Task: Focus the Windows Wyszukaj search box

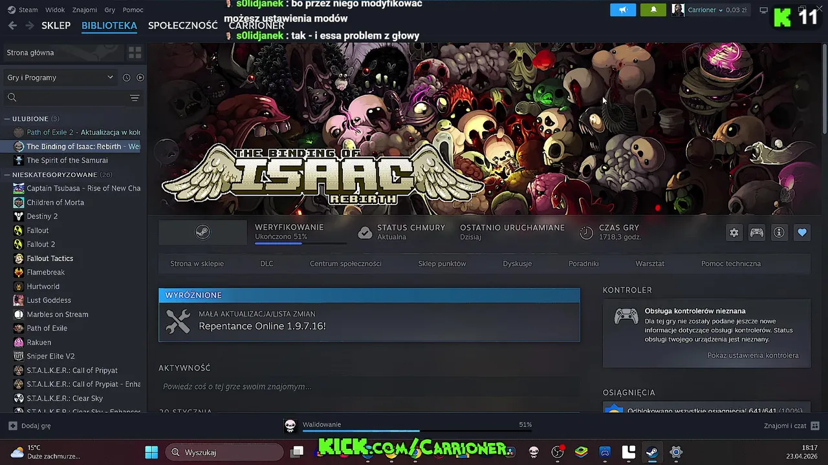Action: (224, 452)
